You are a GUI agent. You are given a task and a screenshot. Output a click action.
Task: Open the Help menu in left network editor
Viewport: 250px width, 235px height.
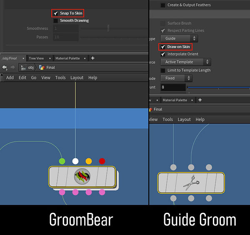pyautogui.click(x=93, y=78)
